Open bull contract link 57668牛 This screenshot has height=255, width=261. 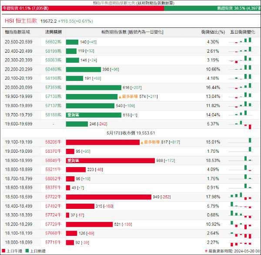pyautogui.click(x=53, y=233)
